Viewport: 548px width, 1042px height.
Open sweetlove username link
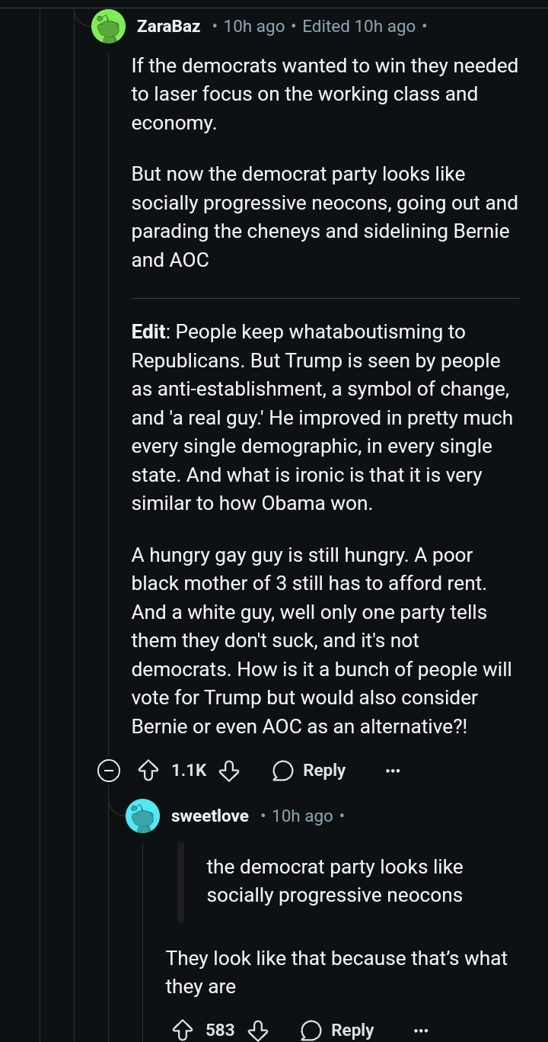click(x=210, y=816)
